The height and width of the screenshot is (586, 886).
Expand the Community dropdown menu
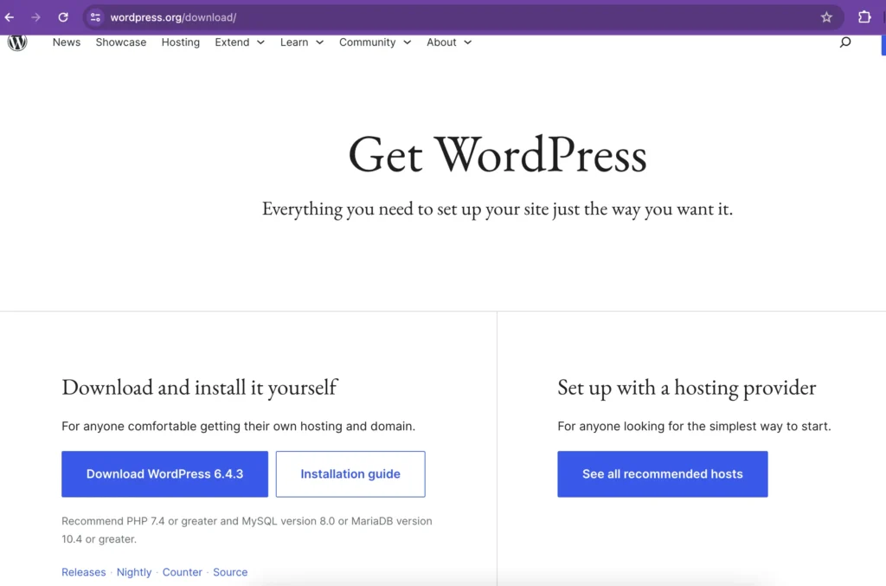pyautogui.click(x=376, y=42)
